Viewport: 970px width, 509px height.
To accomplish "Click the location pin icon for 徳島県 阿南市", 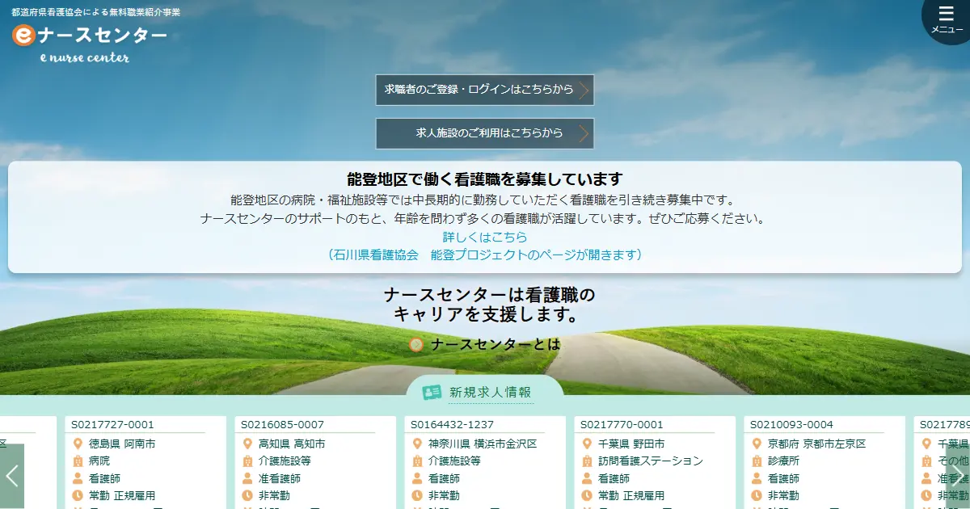I will (78, 444).
